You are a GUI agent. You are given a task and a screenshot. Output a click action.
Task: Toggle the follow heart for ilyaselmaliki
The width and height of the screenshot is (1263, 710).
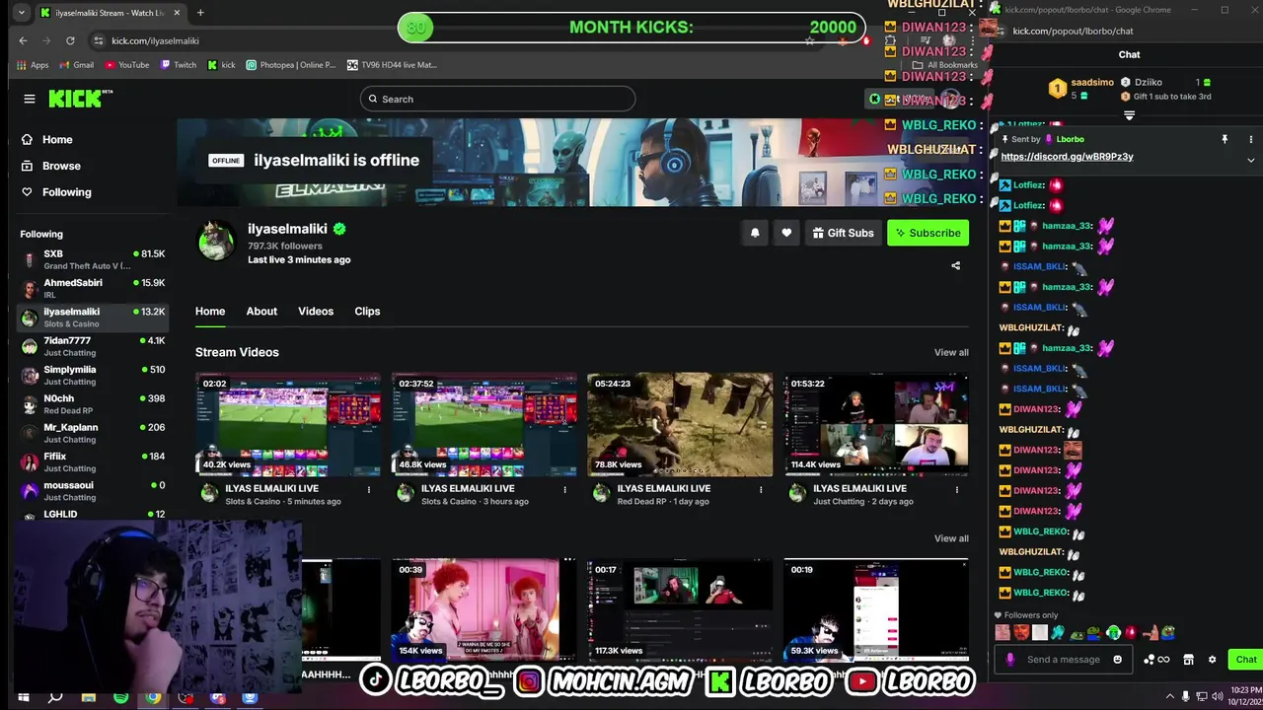tap(786, 233)
